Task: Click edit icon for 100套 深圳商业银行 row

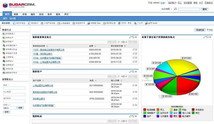Action: click(x=133, y=54)
